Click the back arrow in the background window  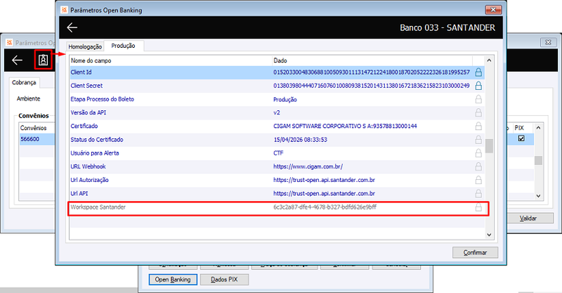pyautogui.click(x=17, y=60)
